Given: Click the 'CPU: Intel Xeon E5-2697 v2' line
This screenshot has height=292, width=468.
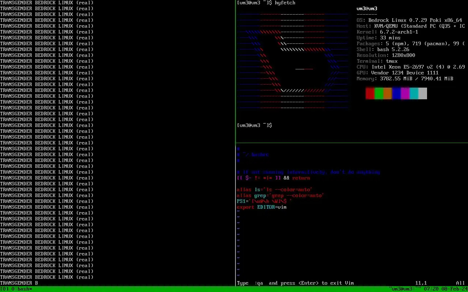Looking at the screenshot, I should [x=411, y=67].
